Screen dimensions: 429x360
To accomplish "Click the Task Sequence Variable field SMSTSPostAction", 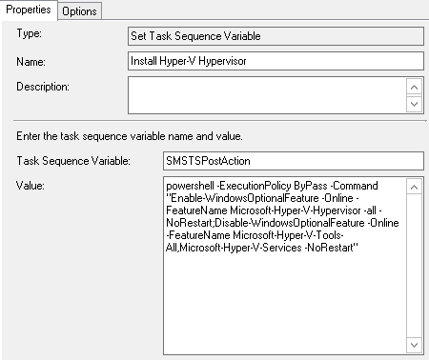I will coord(294,161).
